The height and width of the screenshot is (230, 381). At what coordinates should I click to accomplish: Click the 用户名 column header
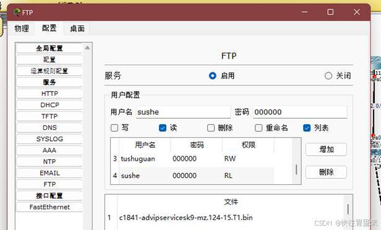[145, 145]
